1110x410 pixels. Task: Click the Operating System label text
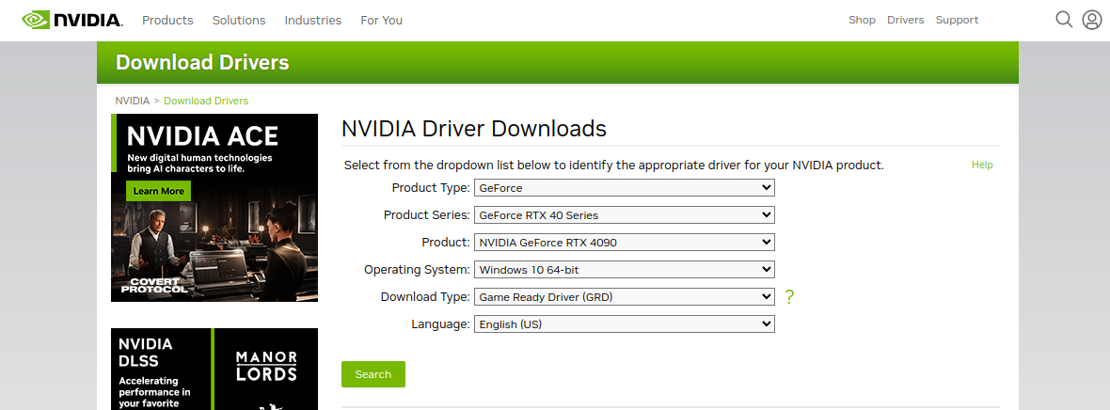pos(417,270)
